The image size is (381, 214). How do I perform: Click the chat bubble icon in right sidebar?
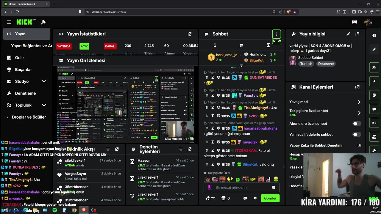[x=374, y=109]
